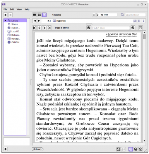This screenshot has width=149, height=154.
Task: Add a new item with plus button
Action: pos(5,149)
